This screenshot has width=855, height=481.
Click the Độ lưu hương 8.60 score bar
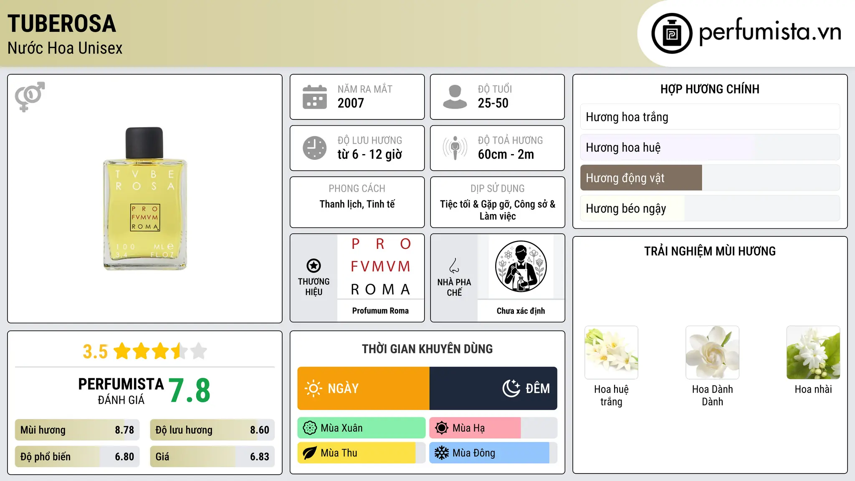tap(212, 430)
